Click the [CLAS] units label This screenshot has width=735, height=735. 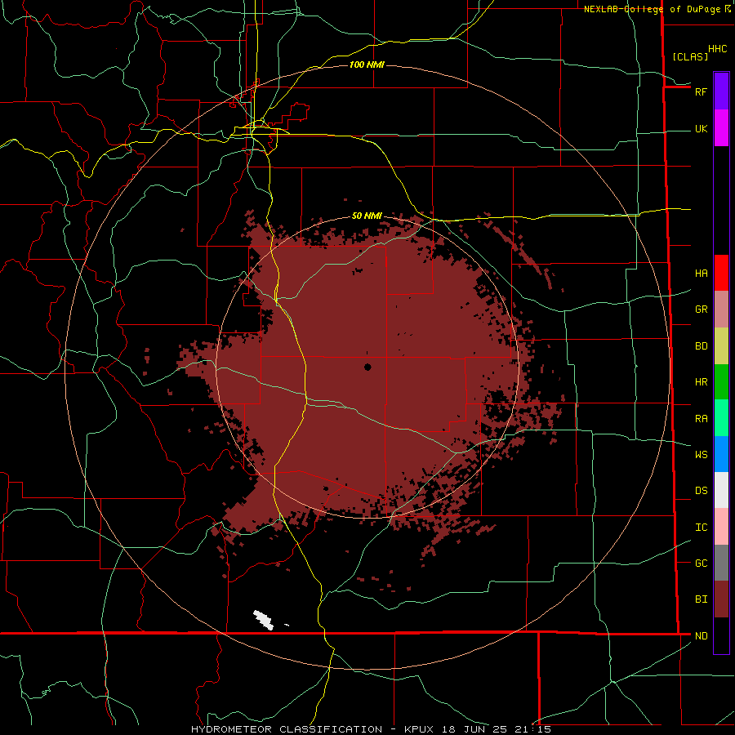click(x=690, y=57)
